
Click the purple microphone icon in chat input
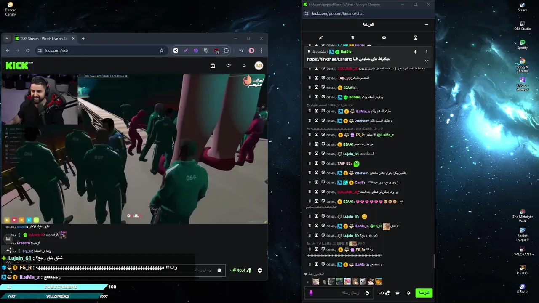tap(311, 293)
